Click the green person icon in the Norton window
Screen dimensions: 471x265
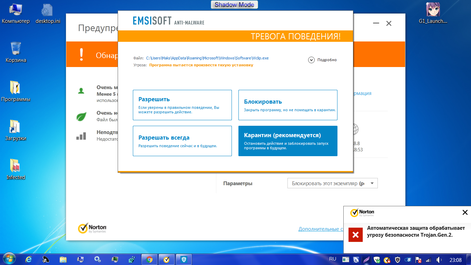click(x=81, y=91)
